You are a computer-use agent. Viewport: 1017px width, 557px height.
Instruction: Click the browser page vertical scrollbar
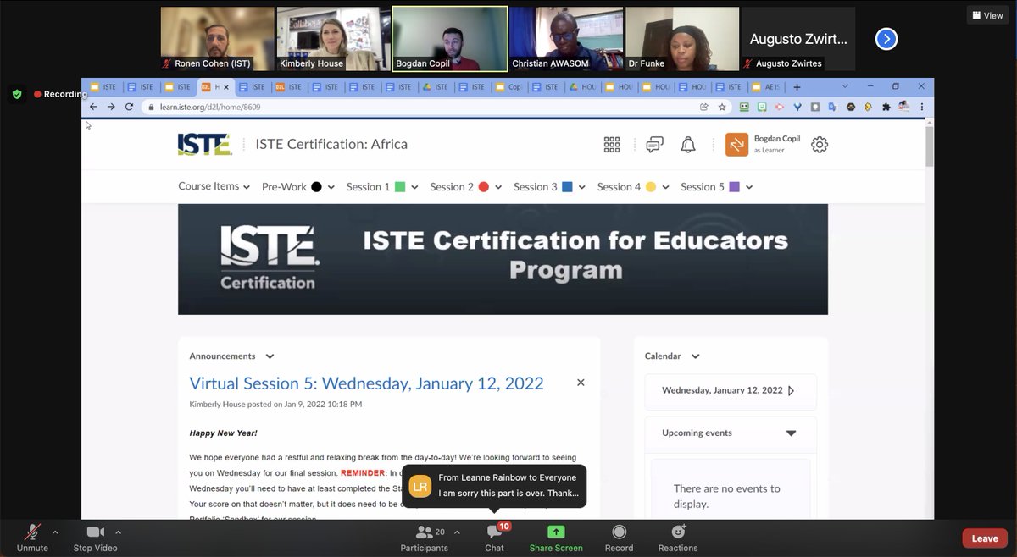[930, 146]
